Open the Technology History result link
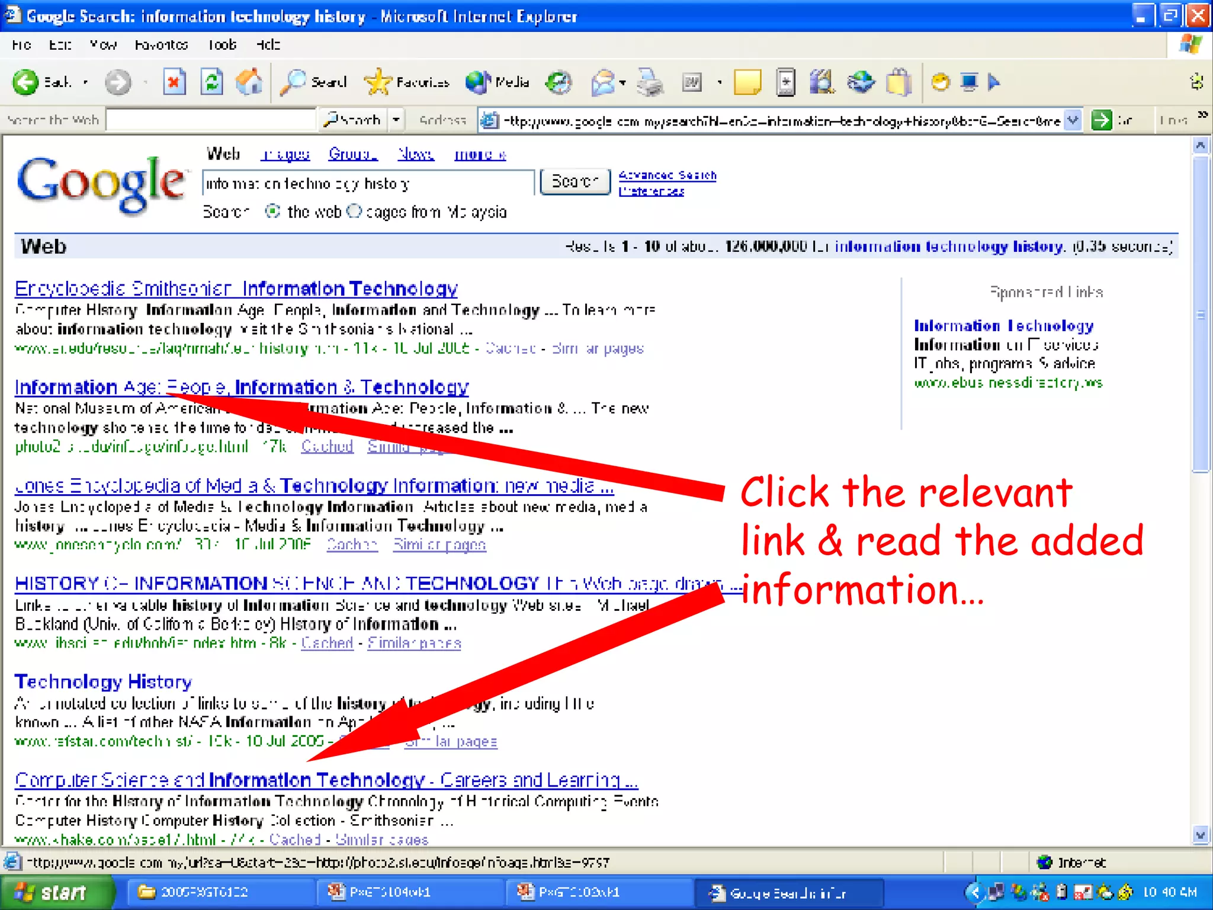Image resolution: width=1213 pixels, height=910 pixels. [x=103, y=682]
